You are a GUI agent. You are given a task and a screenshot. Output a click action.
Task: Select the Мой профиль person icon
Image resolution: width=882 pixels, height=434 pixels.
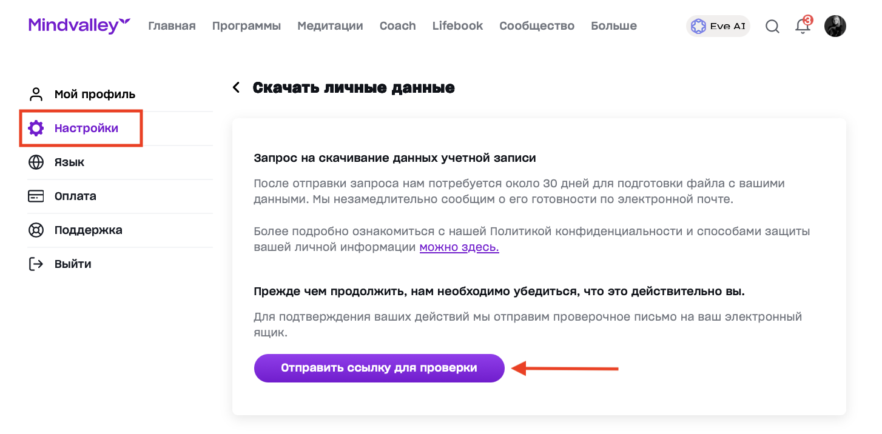35,94
